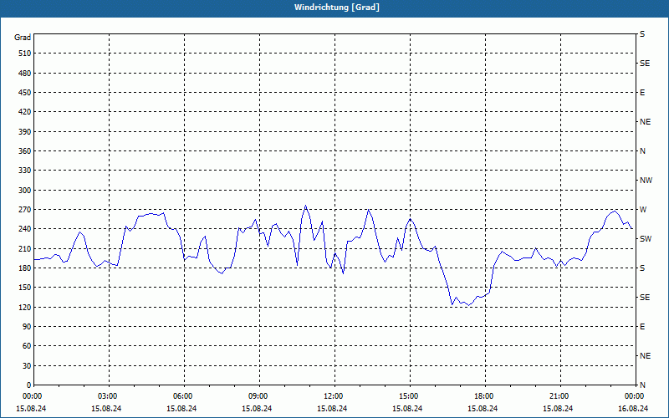Select the 60 y-axis tick label

[x=27, y=346]
